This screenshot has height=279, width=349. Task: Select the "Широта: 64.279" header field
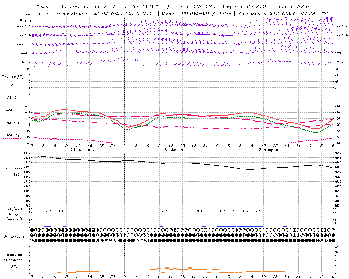coord(244,7)
